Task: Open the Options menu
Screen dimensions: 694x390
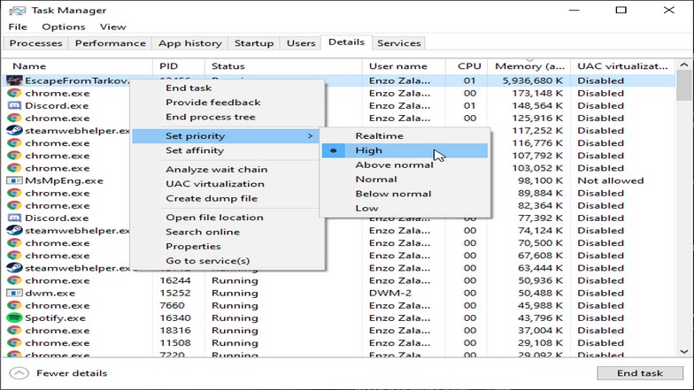Action: coord(63,27)
